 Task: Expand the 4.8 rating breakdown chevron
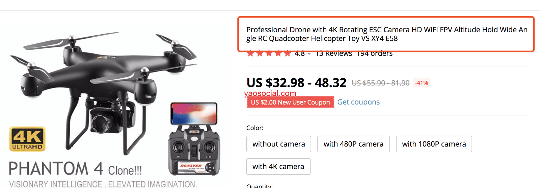(x=309, y=54)
